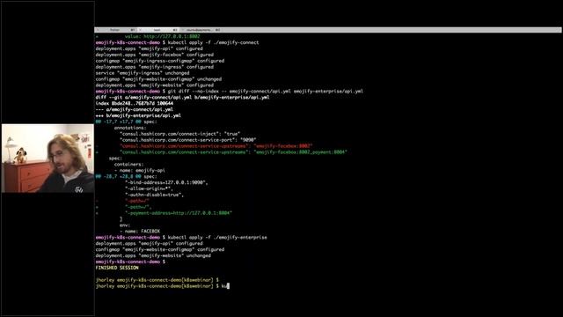Click the "annotations:" line in the diff
The width and height of the screenshot is (563, 317).
[x=130, y=128]
